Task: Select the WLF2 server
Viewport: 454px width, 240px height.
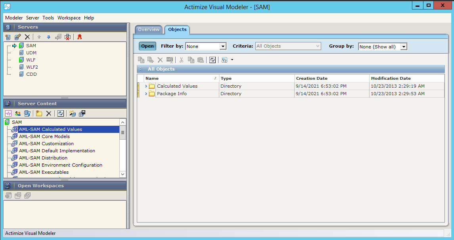Action: pyautogui.click(x=32, y=67)
